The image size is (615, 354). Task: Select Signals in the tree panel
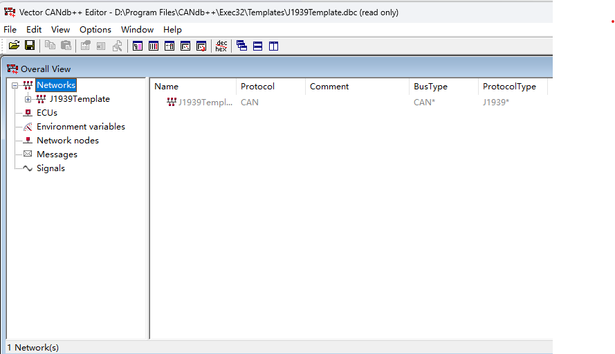tap(51, 168)
